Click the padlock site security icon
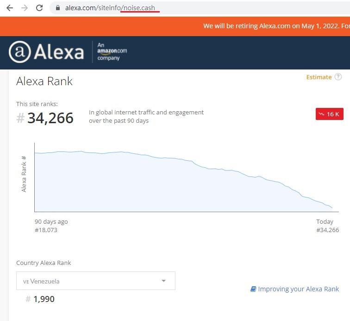Viewport: 350px width, 321px height. tap(58, 8)
